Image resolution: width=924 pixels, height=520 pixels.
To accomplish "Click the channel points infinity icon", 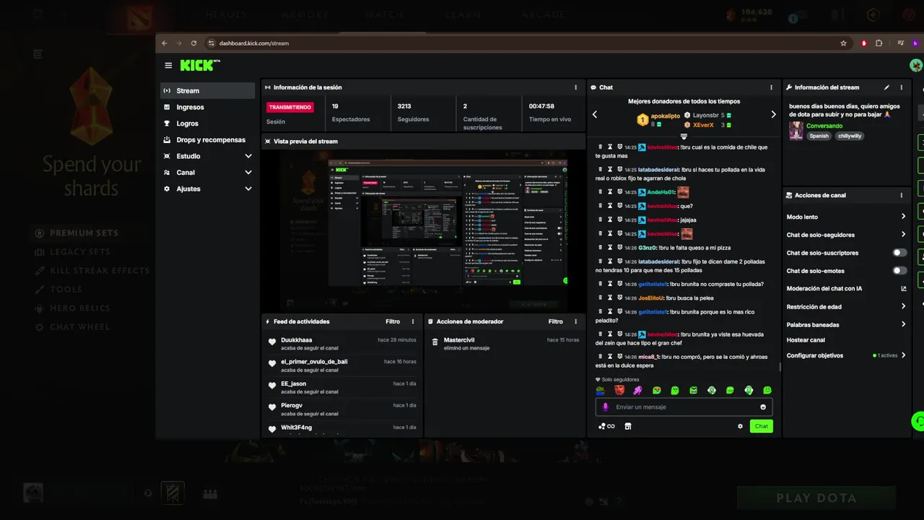I will click(x=606, y=426).
